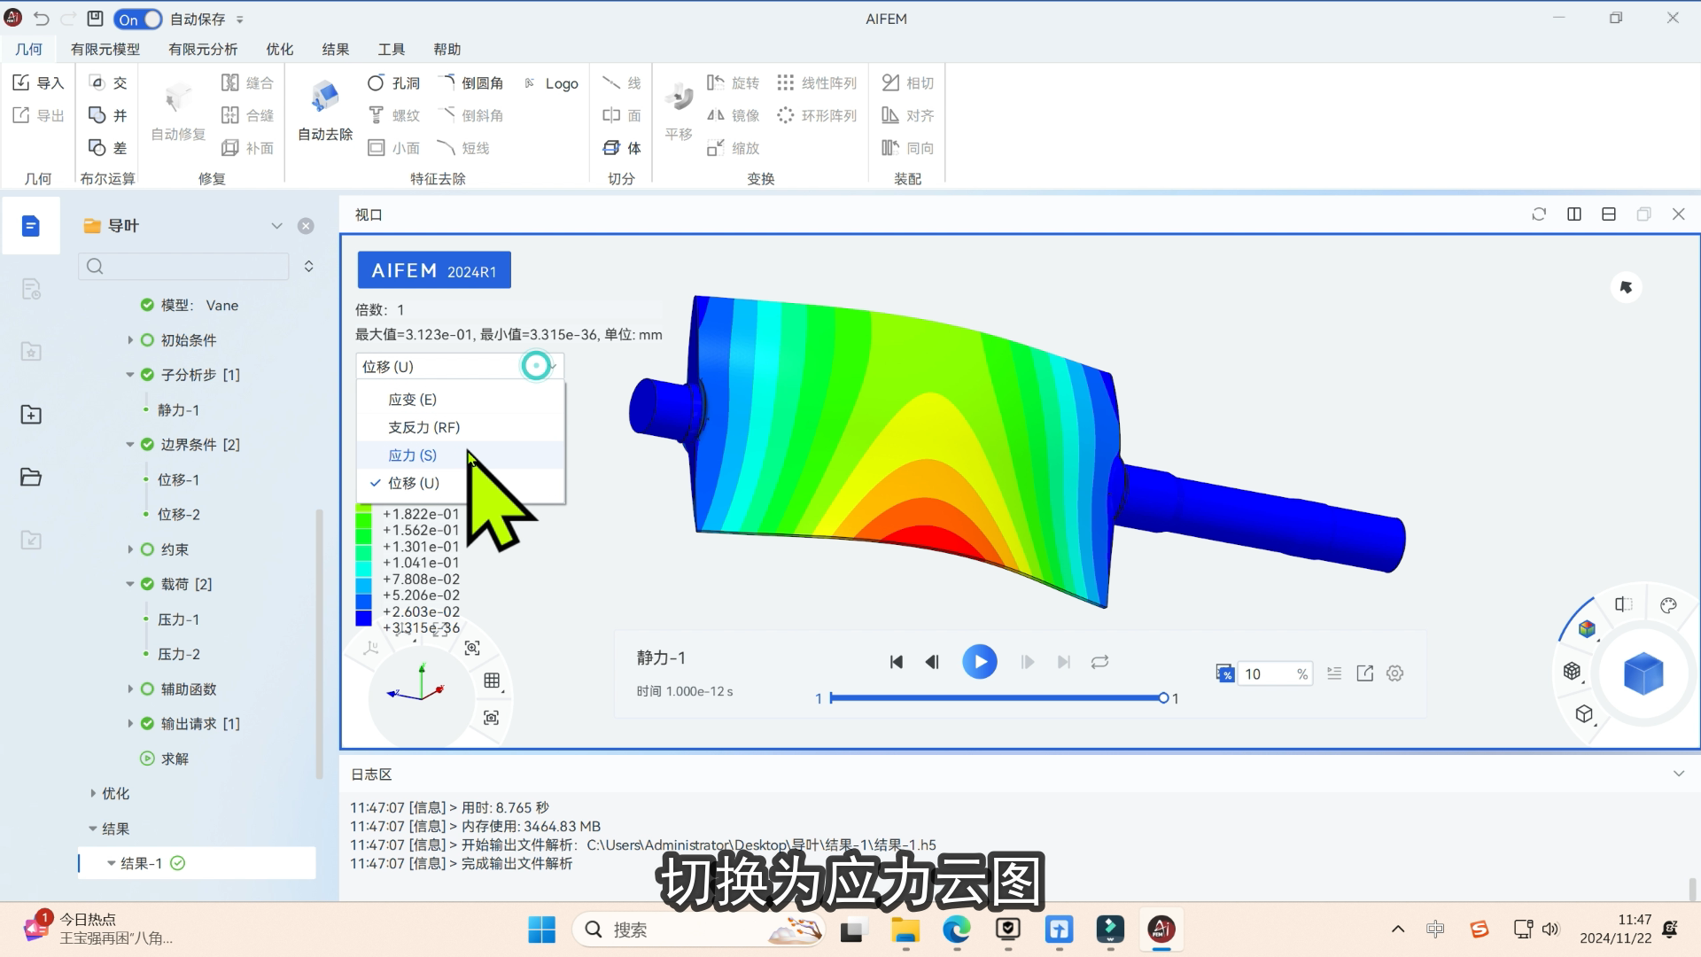1701x957 pixels.
Task: Collapse the 边界条件 [2] tree node
Action: coord(130,445)
